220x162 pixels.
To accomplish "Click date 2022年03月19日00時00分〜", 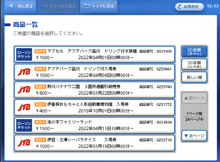I will (x=106, y=146).
